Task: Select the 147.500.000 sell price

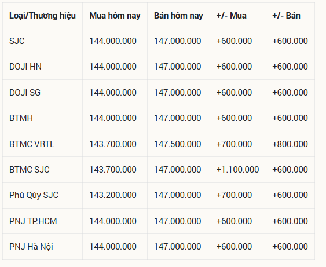Action: tap(177, 144)
